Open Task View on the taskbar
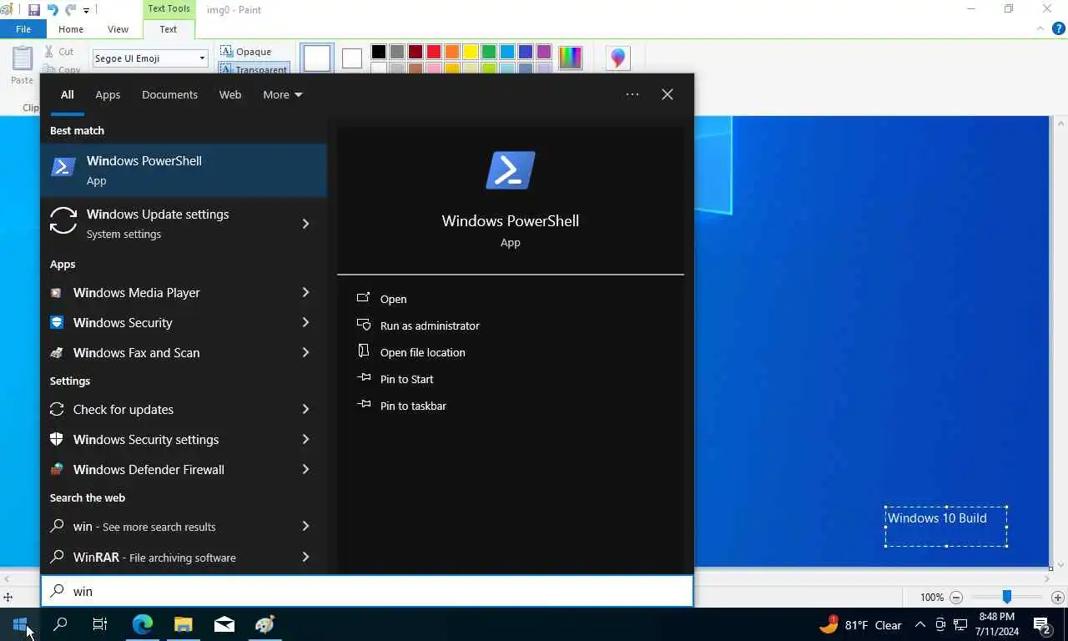The height and width of the screenshot is (641, 1068). point(100,624)
